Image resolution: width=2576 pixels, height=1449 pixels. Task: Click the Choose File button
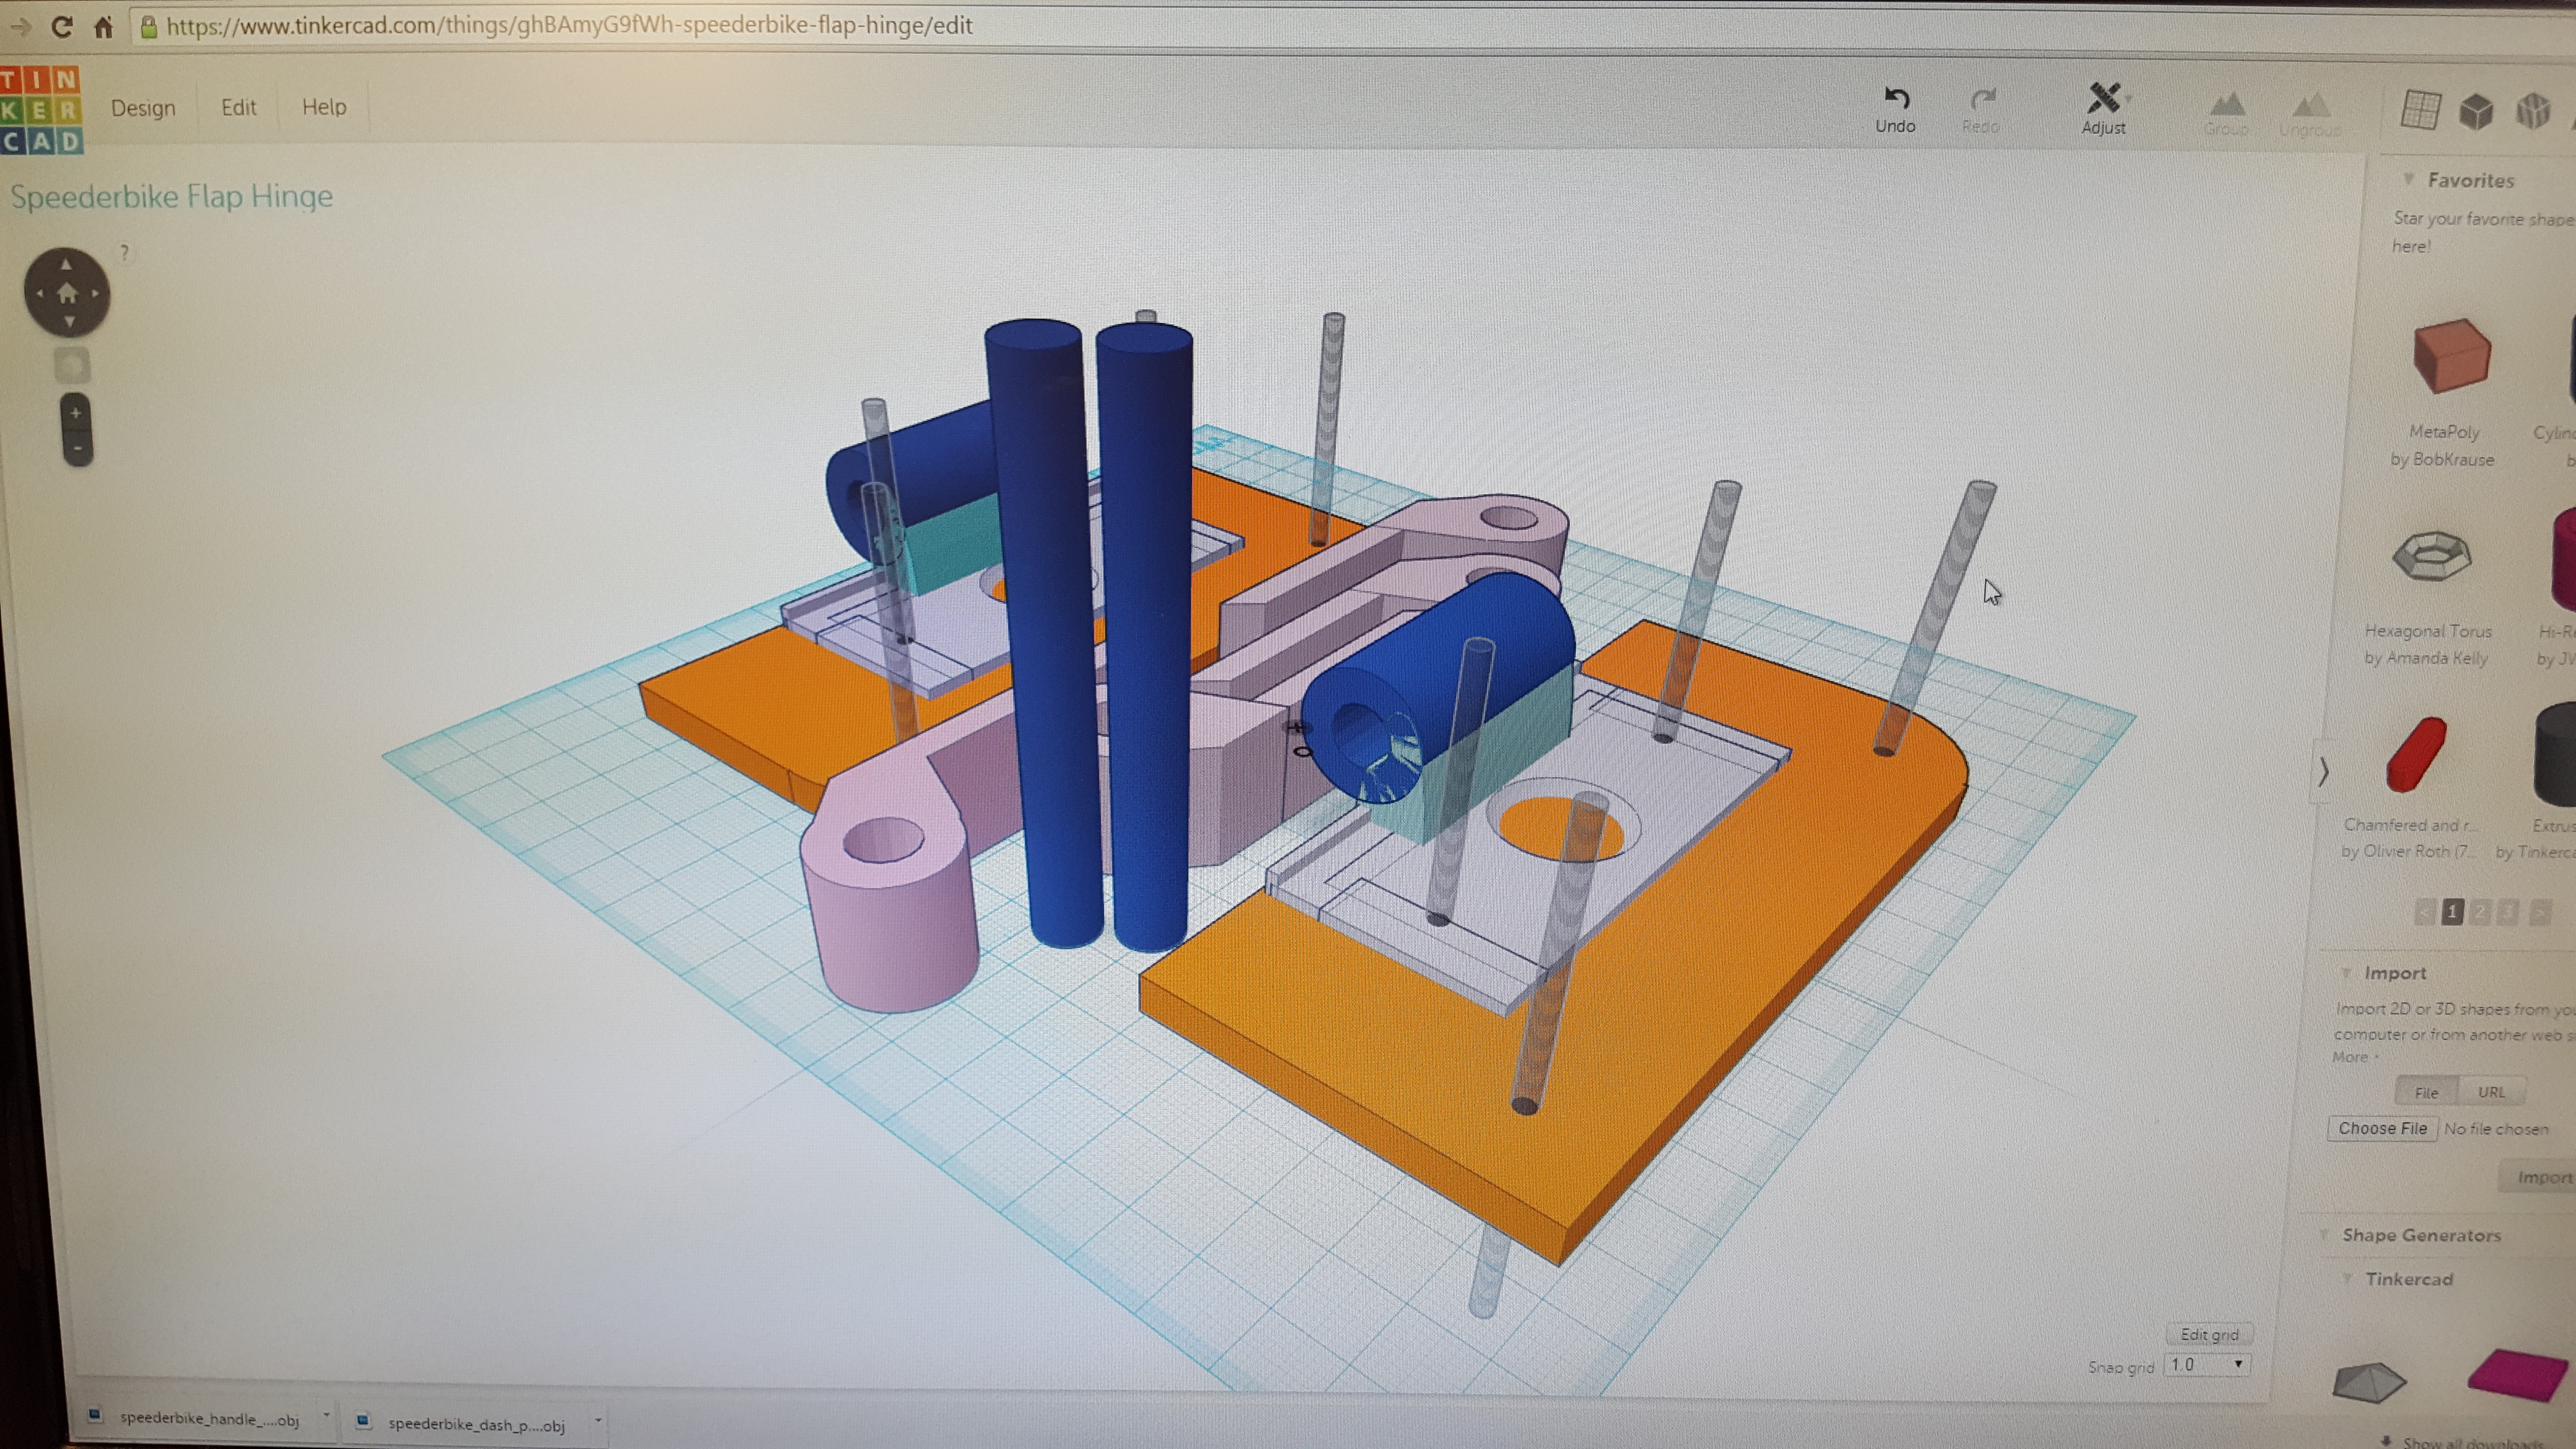click(x=2382, y=1128)
